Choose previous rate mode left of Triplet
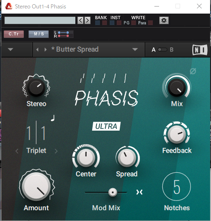The height and width of the screenshot is (221, 211). point(17,151)
